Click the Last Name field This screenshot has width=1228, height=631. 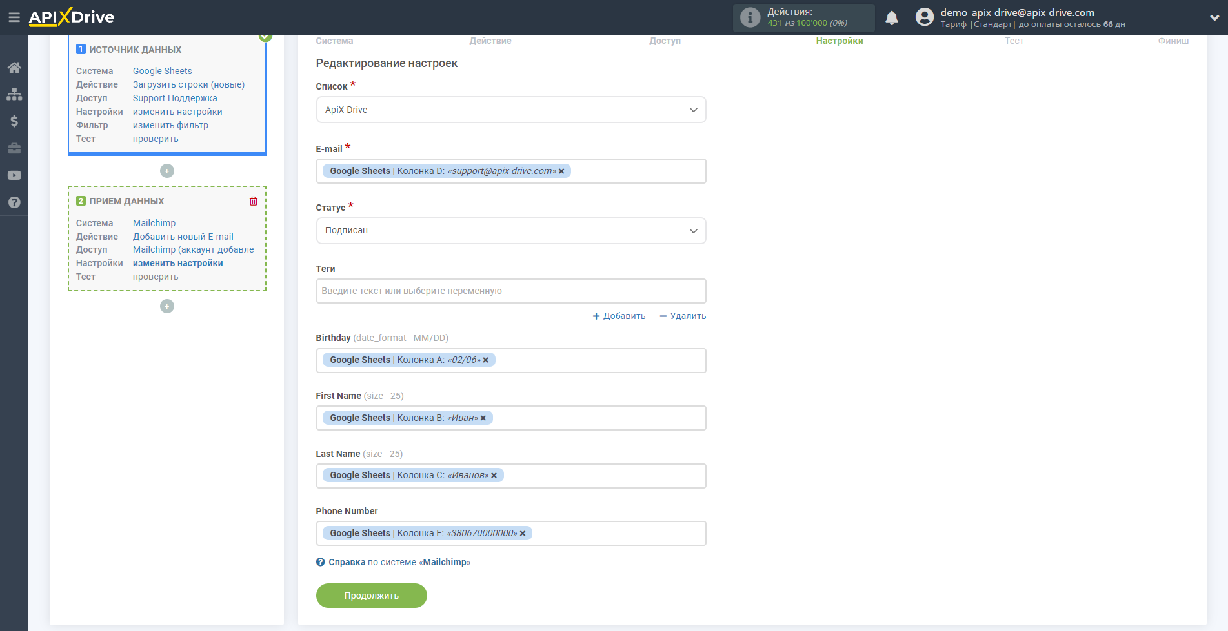pos(511,476)
